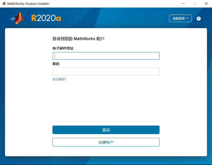This screenshot has height=165, width=212.
Task: Minimize the MathWorks Product Installer window
Action: (183, 4)
